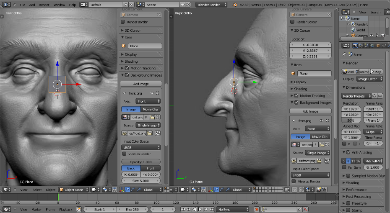Select Movie Clip button in left panel
Screen dimensions: 390x213
(151, 109)
